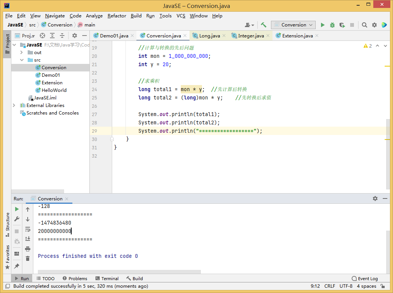The width and height of the screenshot is (393, 293).
Task: Switch to the Demo01.java editor tab
Action: 114,36
